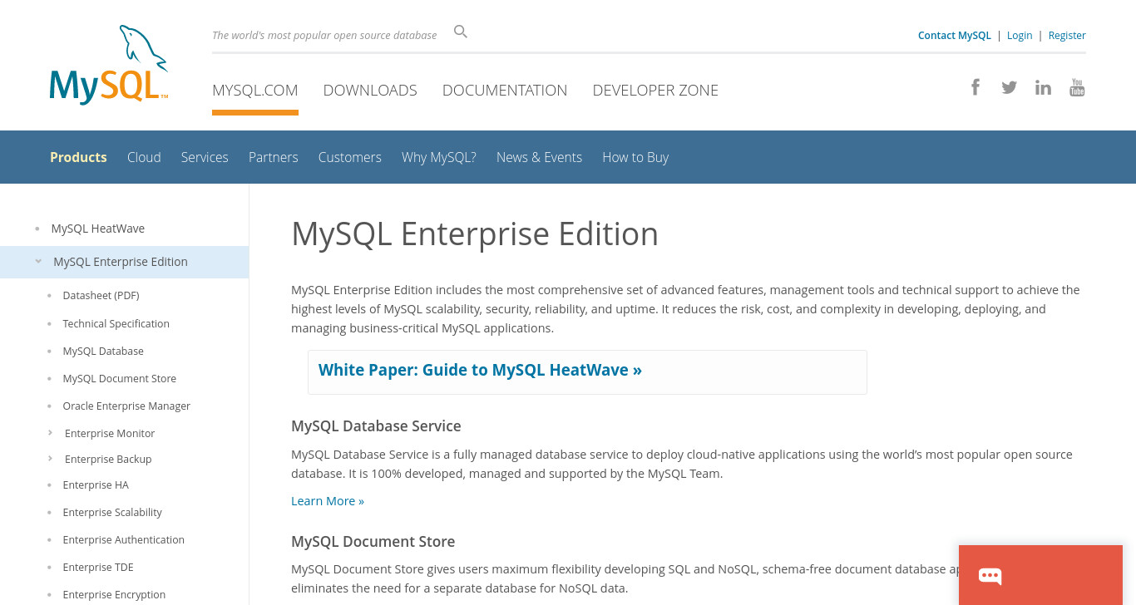Open MySQL Facebook page icon

tap(975, 87)
